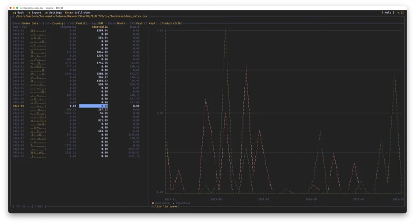Select the Date Month grouping option

click(121, 23)
